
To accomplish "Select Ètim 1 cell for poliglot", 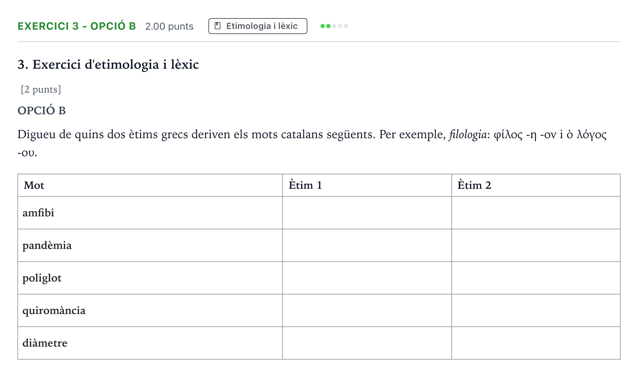I will tap(367, 278).
